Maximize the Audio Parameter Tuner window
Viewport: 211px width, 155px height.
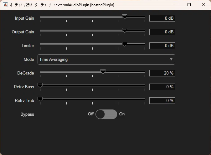189,5
